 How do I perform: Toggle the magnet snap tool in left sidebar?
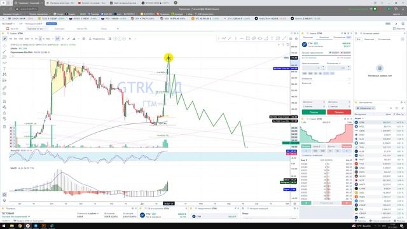coord(4,102)
